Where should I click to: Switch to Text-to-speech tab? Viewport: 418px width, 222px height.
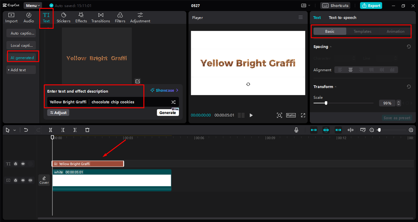point(342,18)
